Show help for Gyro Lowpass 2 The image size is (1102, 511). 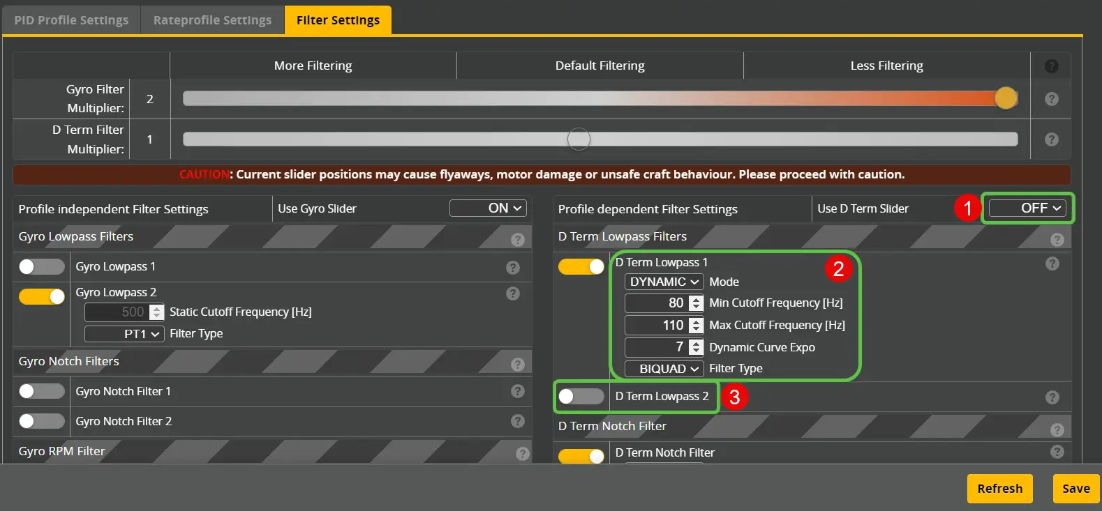(x=512, y=293)
